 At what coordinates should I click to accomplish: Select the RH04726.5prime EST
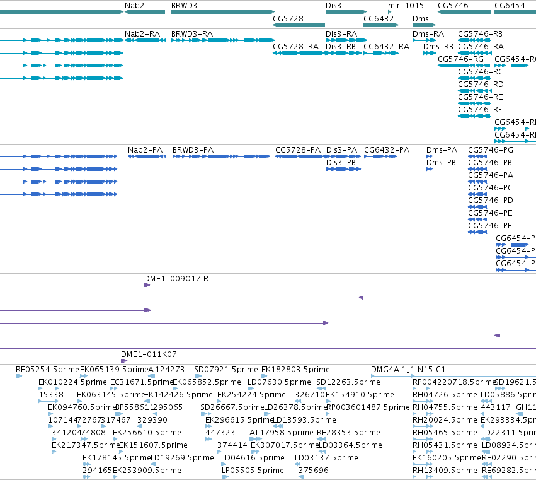(423, 401)
